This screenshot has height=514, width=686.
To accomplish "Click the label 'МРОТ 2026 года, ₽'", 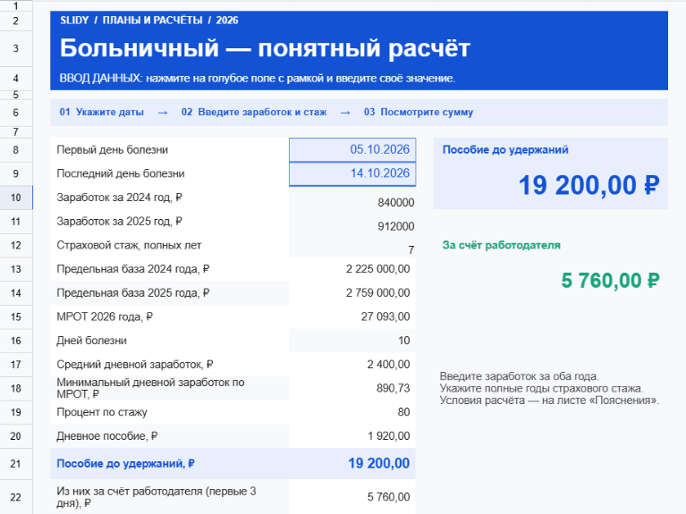I will [x=104, y=316].
